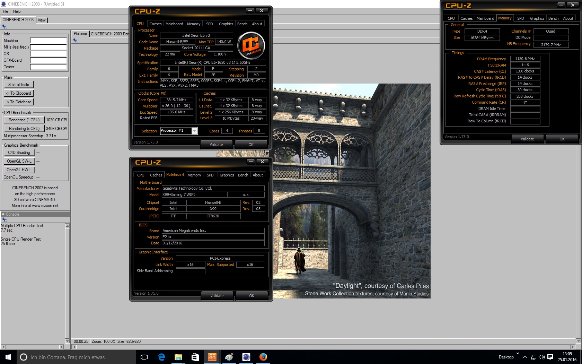Click the paint palette app in the taskbar
Viewport: 582px width, 364px height.
[229, 357]
